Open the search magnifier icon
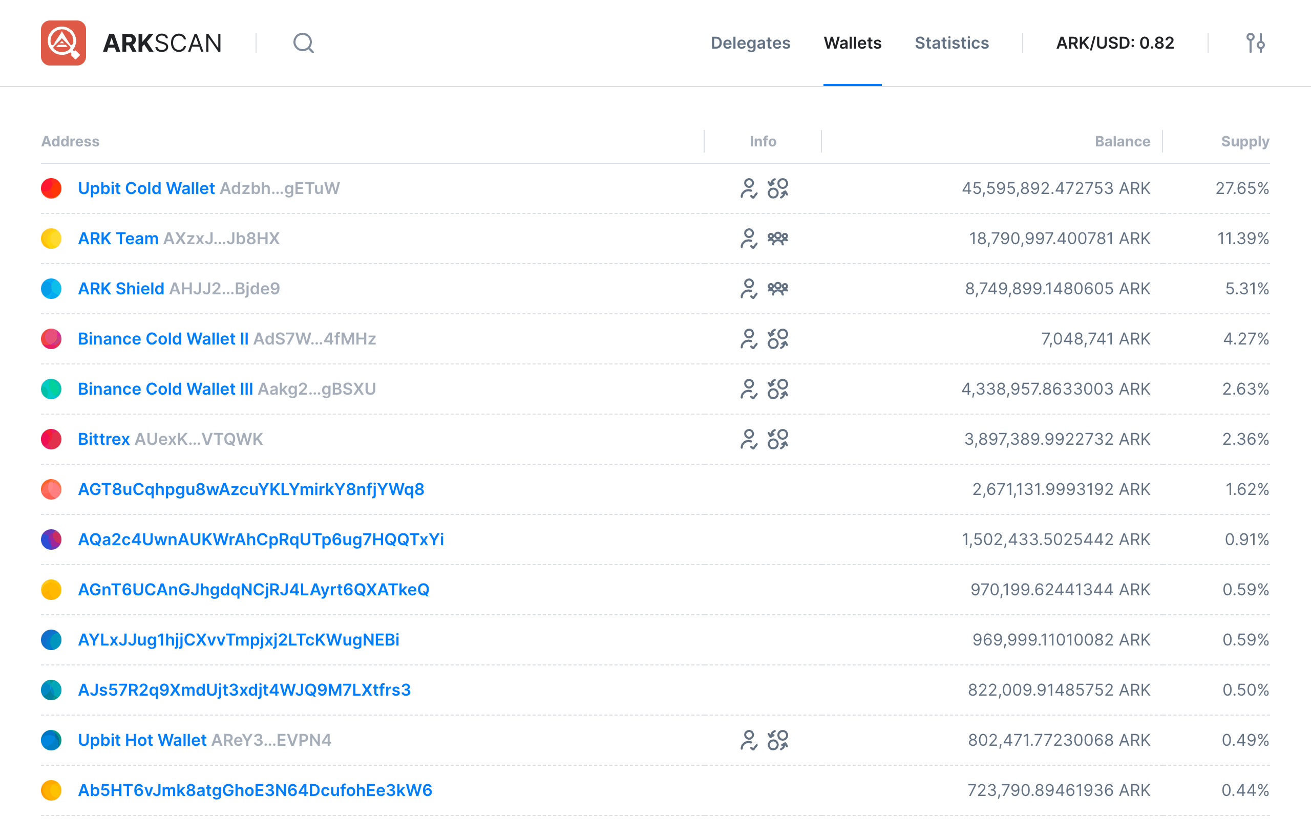 [x=303, y=43]
